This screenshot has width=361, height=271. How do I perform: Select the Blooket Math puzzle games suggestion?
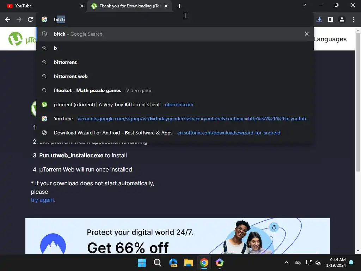click(x=175, y=90)
